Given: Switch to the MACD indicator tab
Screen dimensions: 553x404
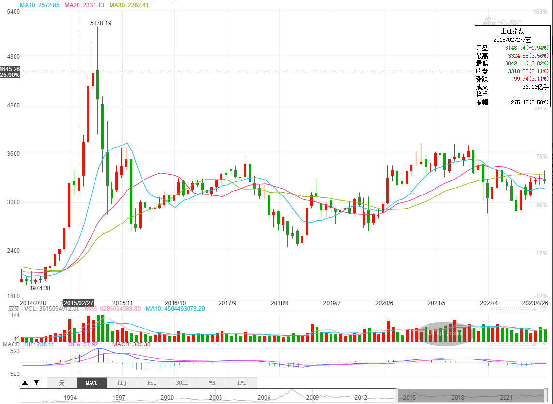Looking at the screenshot, I should click(x=92, y=383).
